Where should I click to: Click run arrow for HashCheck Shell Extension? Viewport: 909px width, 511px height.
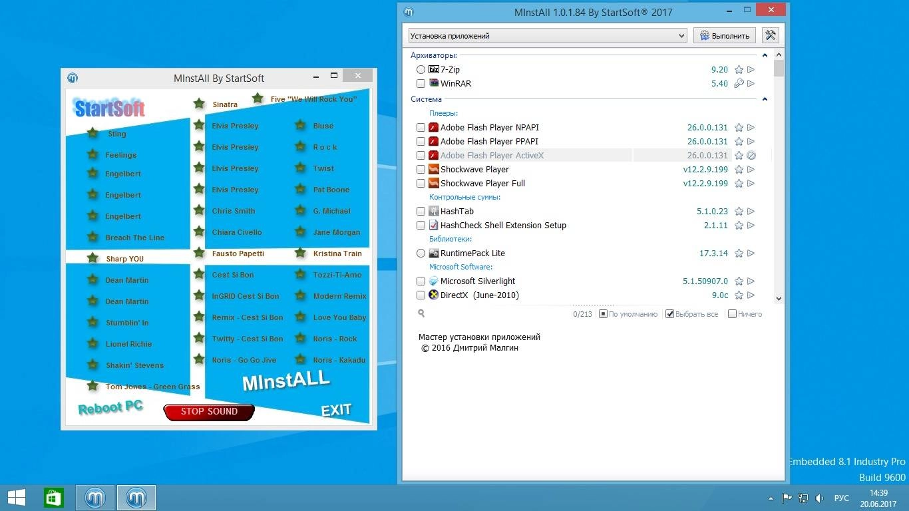coord(751,225)
